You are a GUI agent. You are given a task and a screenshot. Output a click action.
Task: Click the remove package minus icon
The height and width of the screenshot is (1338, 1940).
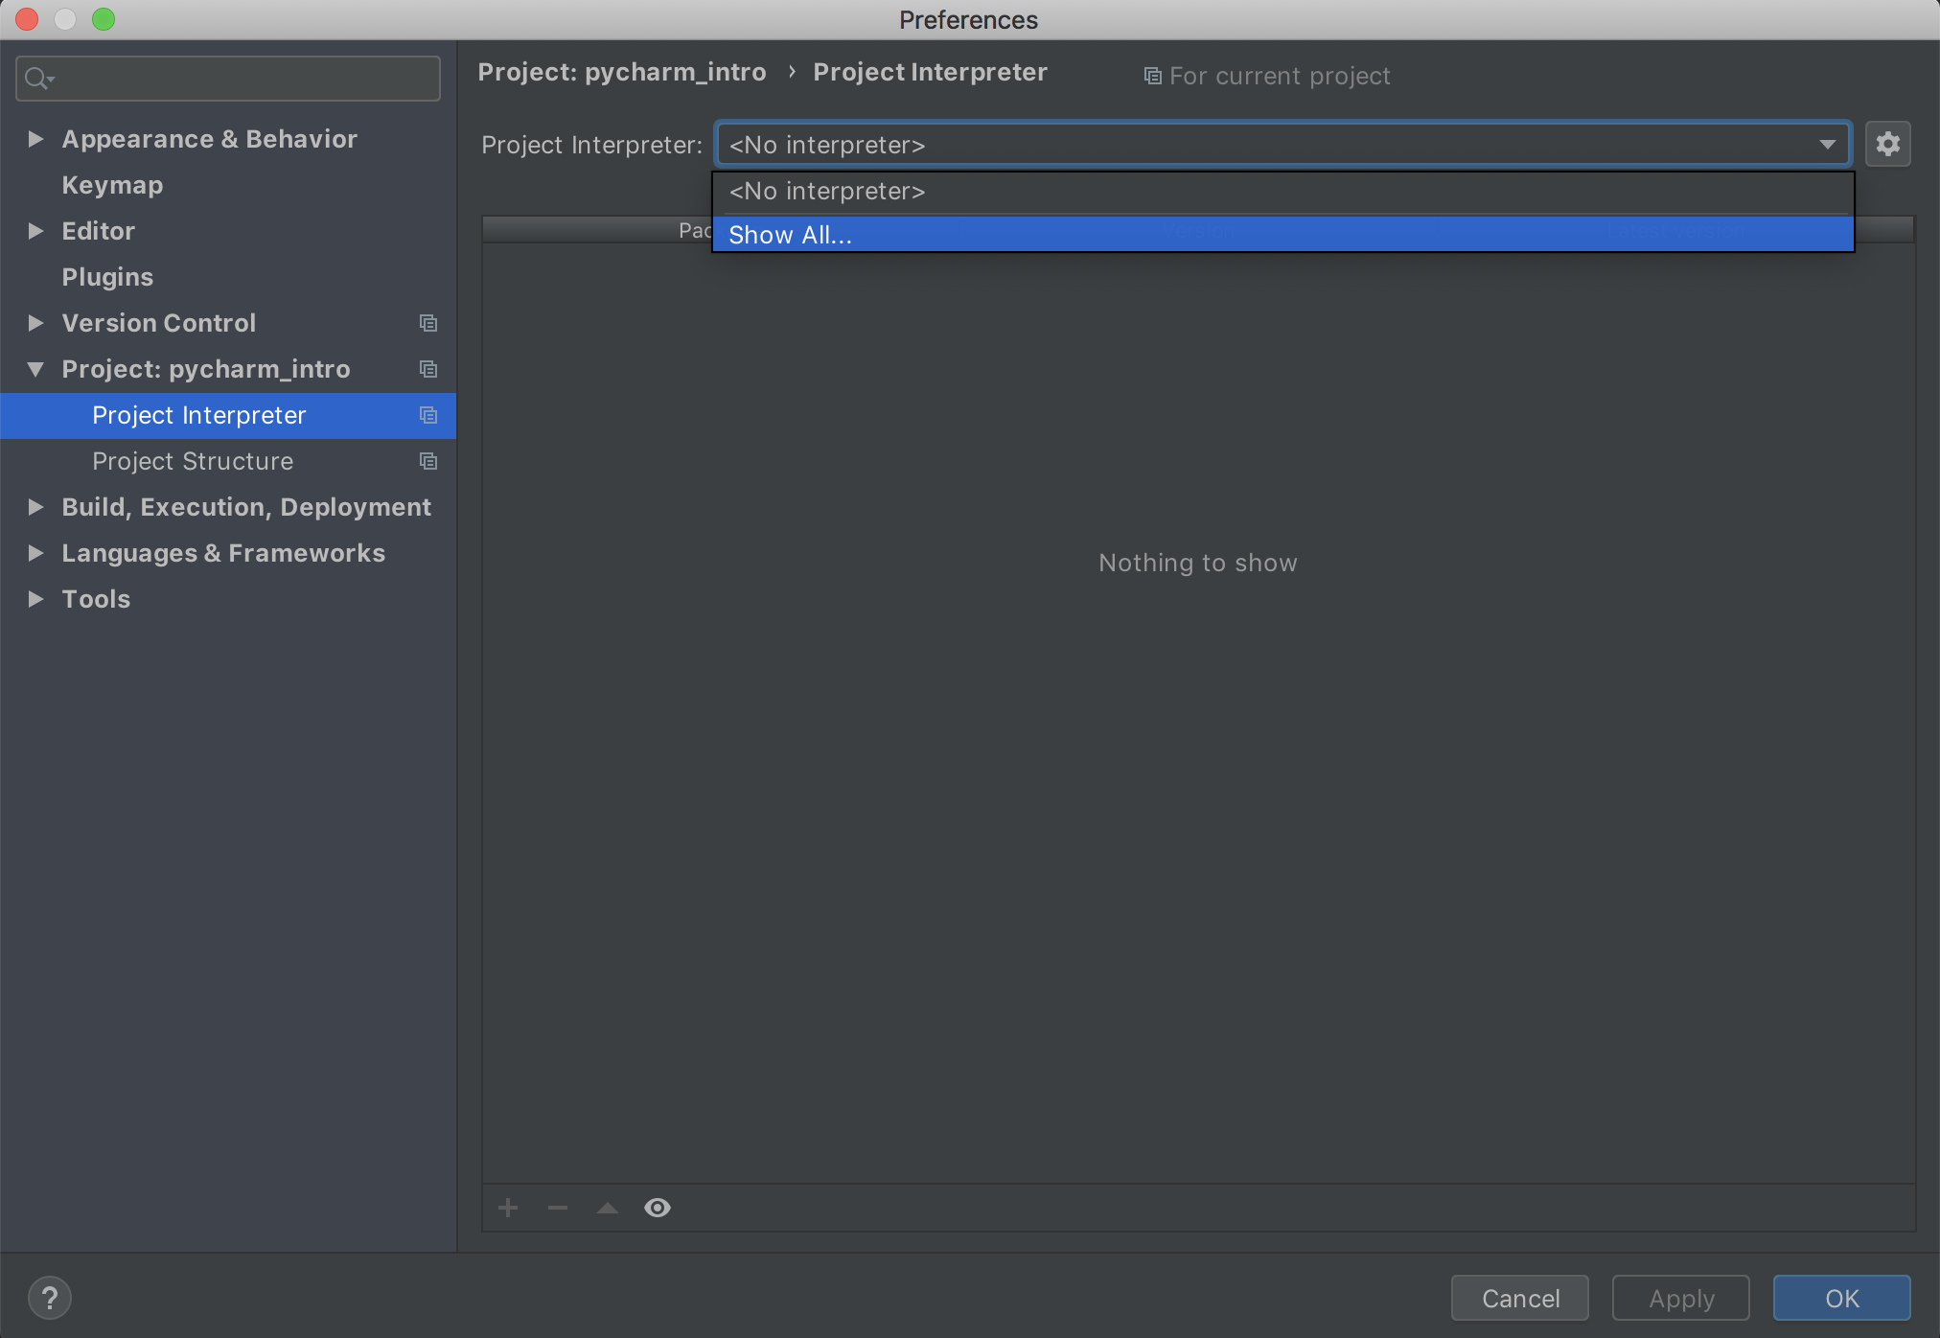pyautogui.click(x=557, y=1207)
